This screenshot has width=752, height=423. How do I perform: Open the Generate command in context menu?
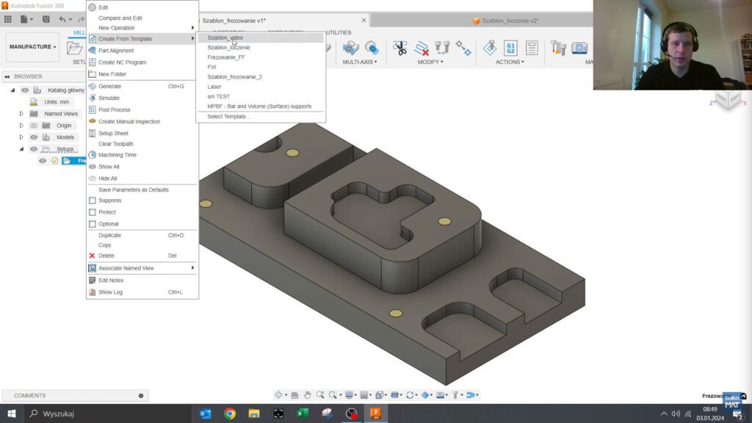(x=110, y=86)
